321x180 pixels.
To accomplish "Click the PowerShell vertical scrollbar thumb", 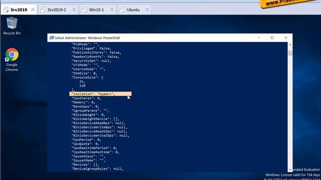I will click(290, 53).
